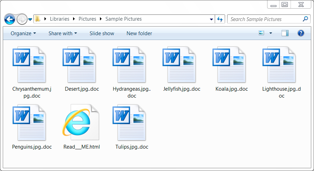Select the Read__ME.html Internet Explorer icon
The height and width of the screenshot is (171, 314).
(81, 122)
